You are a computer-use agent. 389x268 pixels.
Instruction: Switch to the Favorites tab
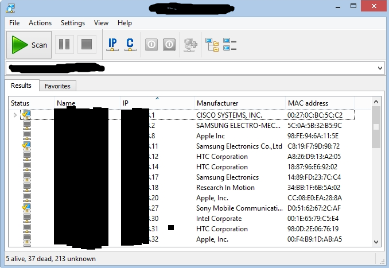57,86
